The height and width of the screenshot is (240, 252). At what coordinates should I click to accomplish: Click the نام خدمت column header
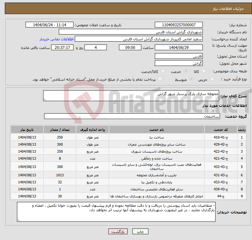click(x=157, y=130)
